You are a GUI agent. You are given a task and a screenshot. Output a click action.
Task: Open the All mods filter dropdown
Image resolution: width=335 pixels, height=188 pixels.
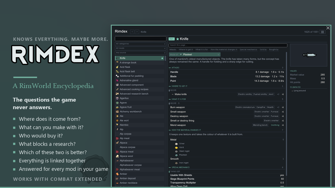click(x=141, y=48)
